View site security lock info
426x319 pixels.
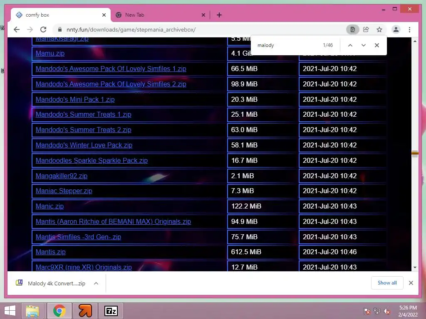point(60,29)
